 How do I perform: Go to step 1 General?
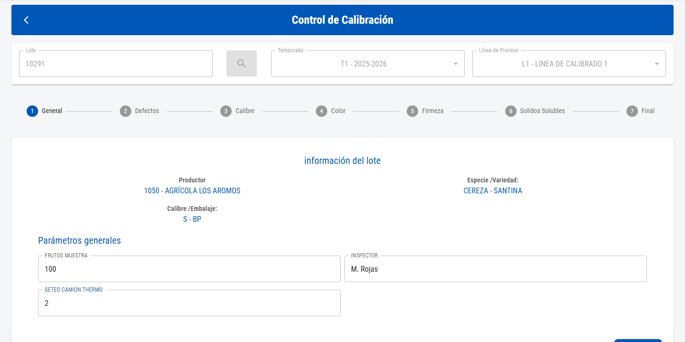(x=45, y=111)
